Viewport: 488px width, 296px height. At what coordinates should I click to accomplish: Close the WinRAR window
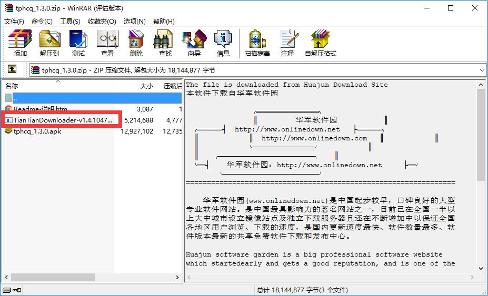point(475,8)
